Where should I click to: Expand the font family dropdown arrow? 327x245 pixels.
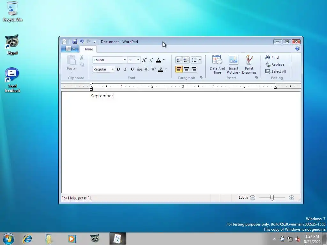[125, 60]
